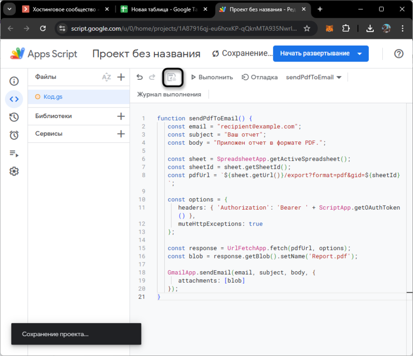
Task: Add a library with Библиотеки plus icon
Action: pyautogui.click(x=121, y=116)
